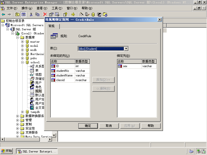Open the 操作(A) menu
Image resolution: width=207 pixels, height=155 pixels.
[x=27, y=8]
